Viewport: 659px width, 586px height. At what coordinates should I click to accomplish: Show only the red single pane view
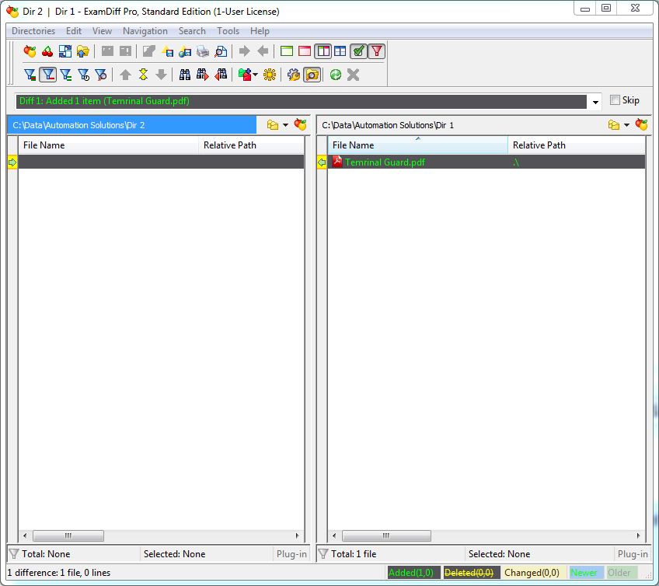click(x=305, y=51)
